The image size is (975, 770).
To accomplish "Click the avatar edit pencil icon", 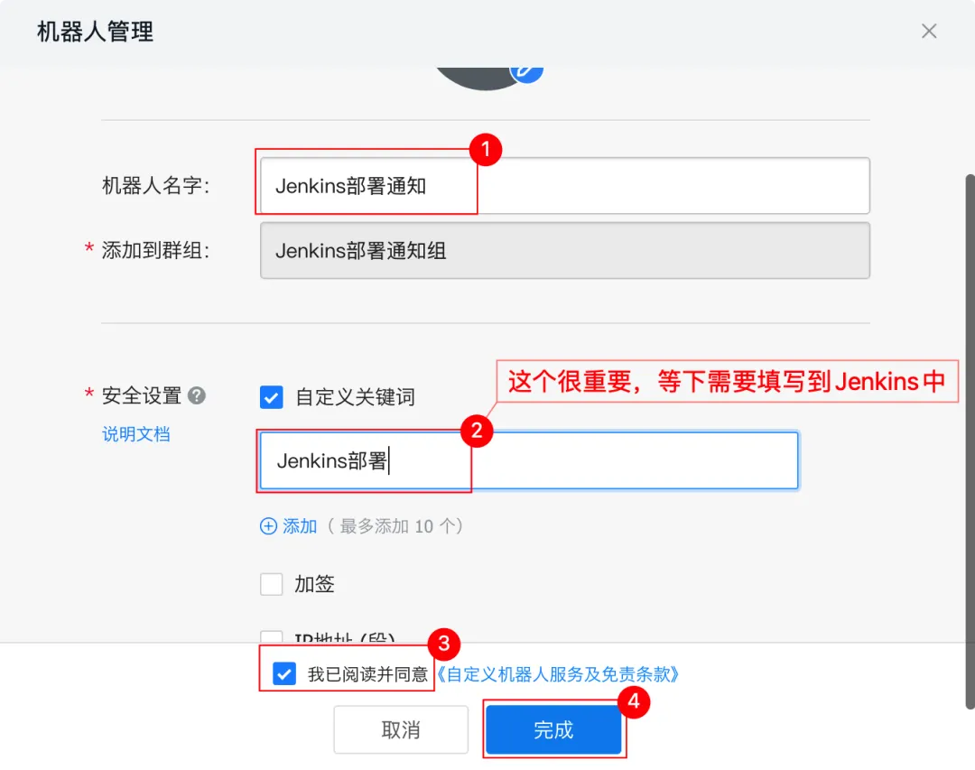I will (x=526, y=73).
